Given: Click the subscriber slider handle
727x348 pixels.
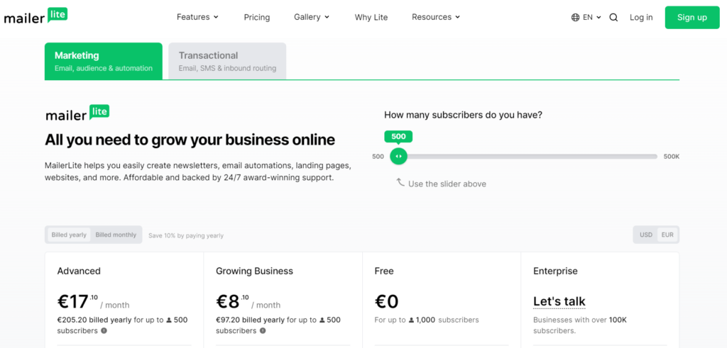Looking at the screenshot, I should (x=398, y=157).
